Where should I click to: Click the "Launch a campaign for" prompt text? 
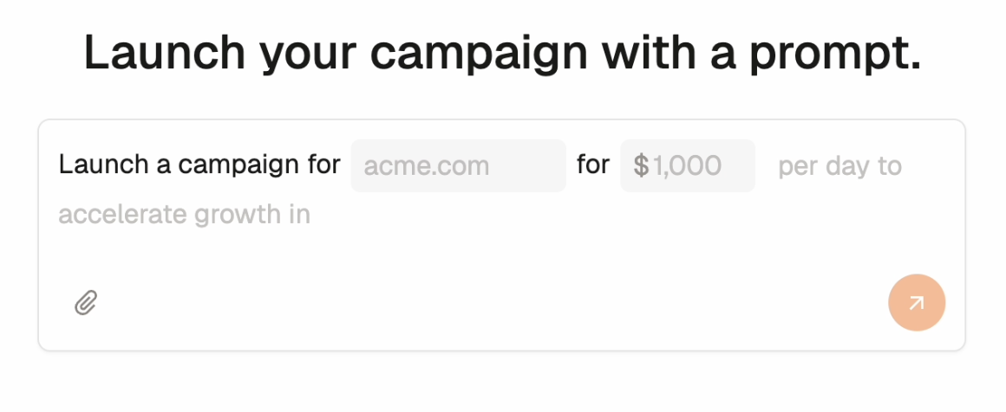(199, 165)
